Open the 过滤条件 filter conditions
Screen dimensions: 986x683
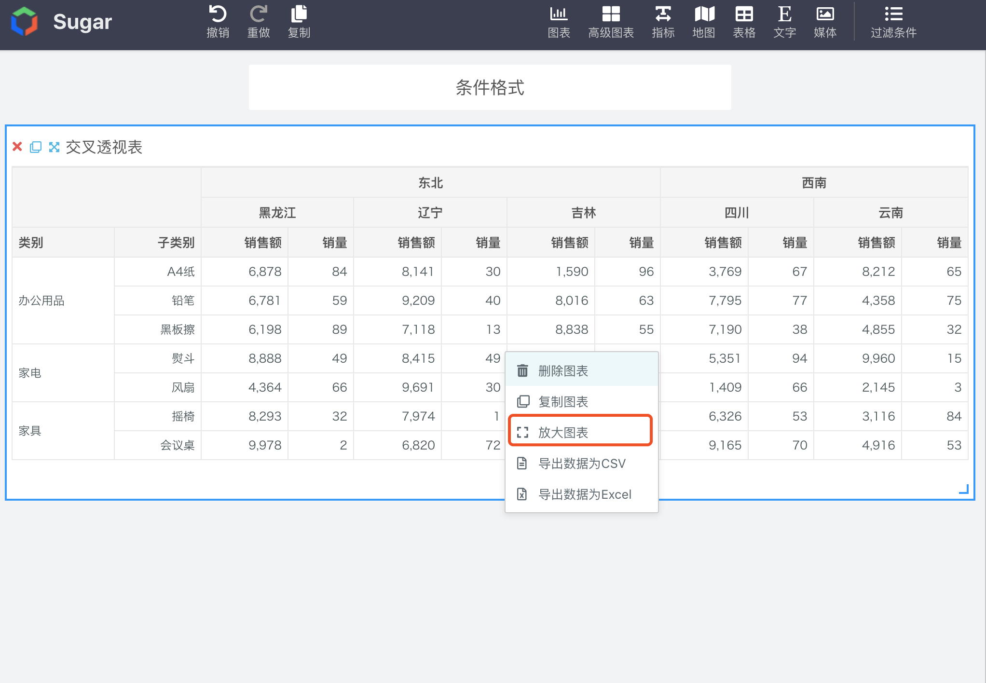[893, 22]
